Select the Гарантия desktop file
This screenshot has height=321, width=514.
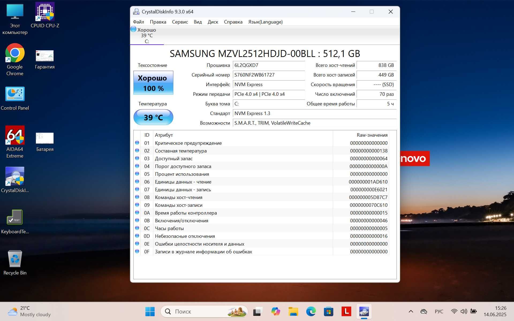click(45, 60)
